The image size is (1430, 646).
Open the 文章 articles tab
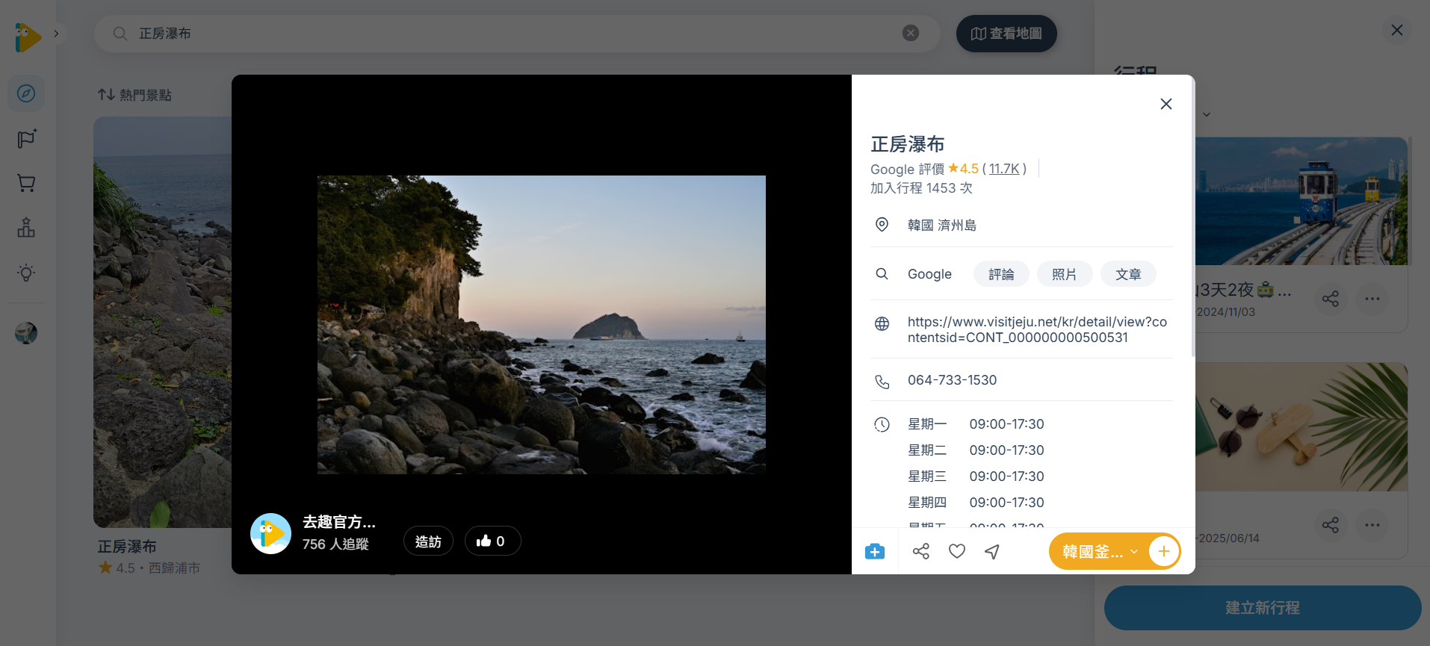point(1128,274)
